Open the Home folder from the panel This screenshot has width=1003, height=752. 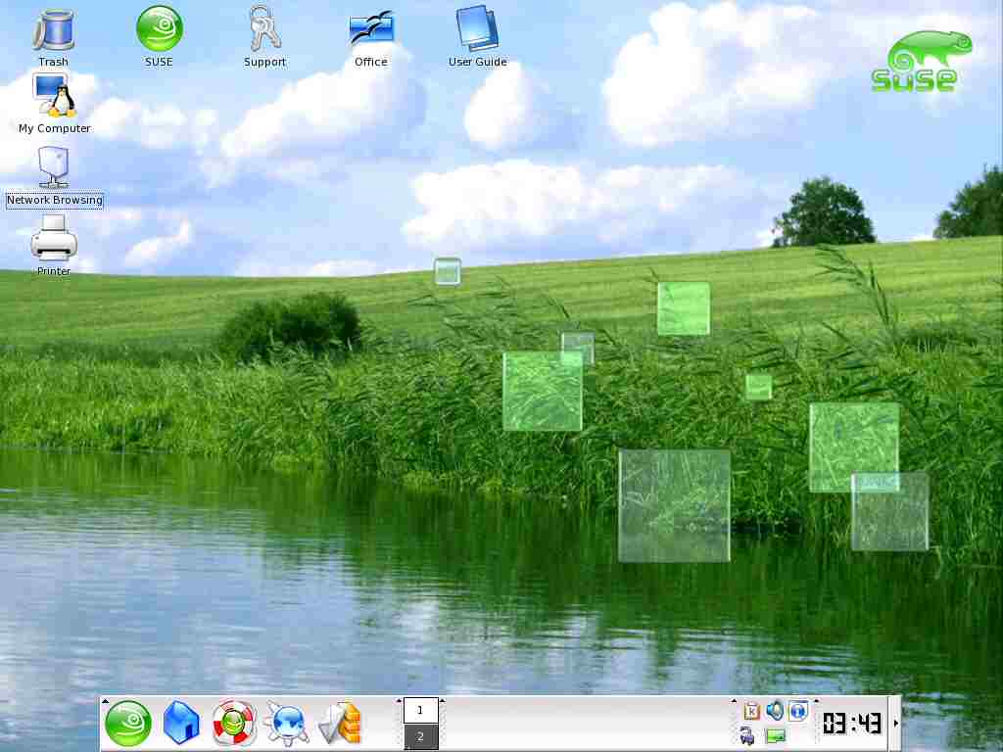click(181, 724)
